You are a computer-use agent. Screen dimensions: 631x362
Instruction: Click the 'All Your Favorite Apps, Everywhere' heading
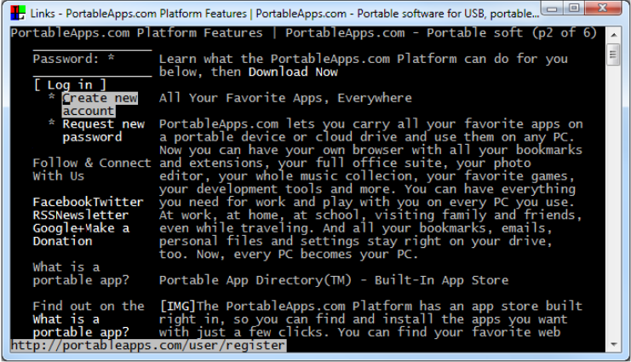pos(285,98)
